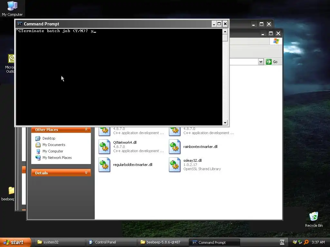Close the beebeep Explorer window
The width and height of the screenshot is (330, 247).
point(278,33)
